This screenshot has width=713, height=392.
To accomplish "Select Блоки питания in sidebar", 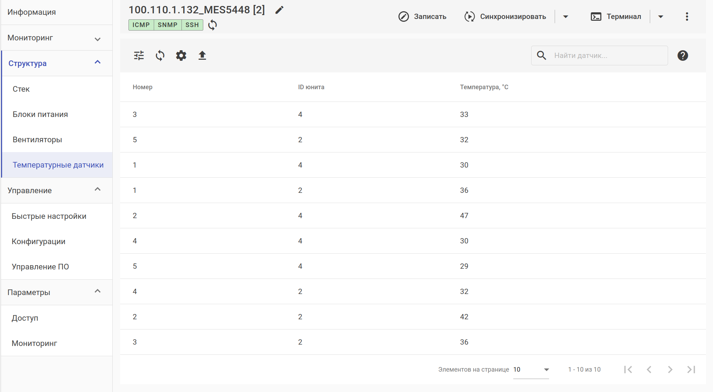I will [40, 114].
